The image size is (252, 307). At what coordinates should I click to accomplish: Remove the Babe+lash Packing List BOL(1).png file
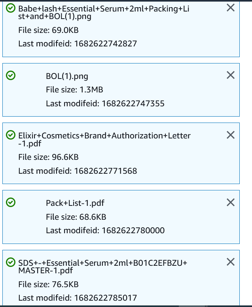231,8
